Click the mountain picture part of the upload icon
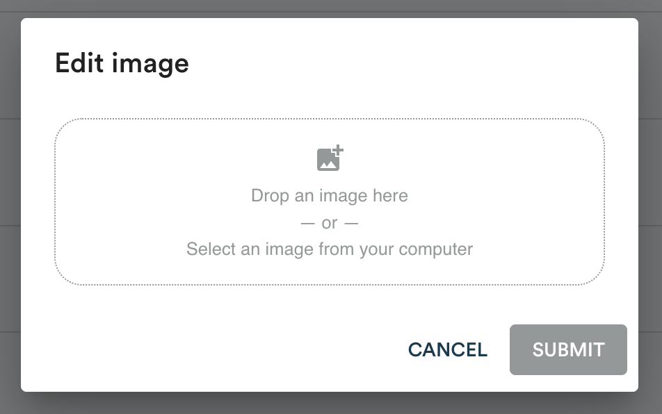This screenshot has width=662, height=414. [x=327, y=163]
